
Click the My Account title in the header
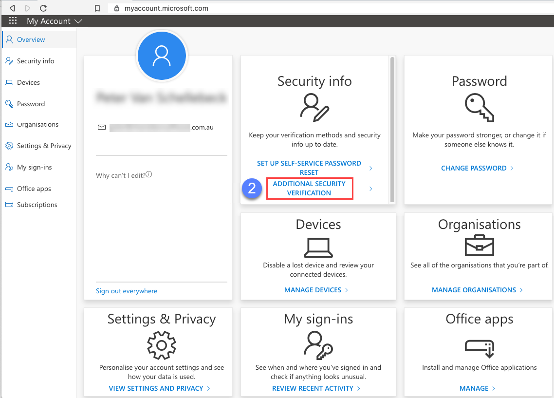pyautogui.click(x=50, y=21)
